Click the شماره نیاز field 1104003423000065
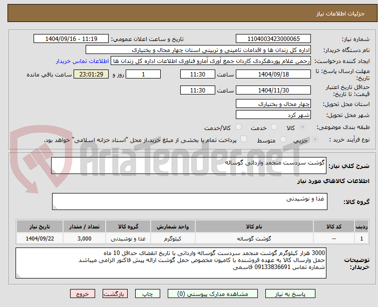The image size is (378, 307). (x=273, y=39)
